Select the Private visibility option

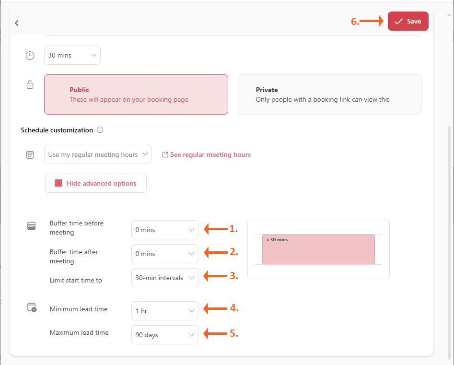[x=329, y=94]
